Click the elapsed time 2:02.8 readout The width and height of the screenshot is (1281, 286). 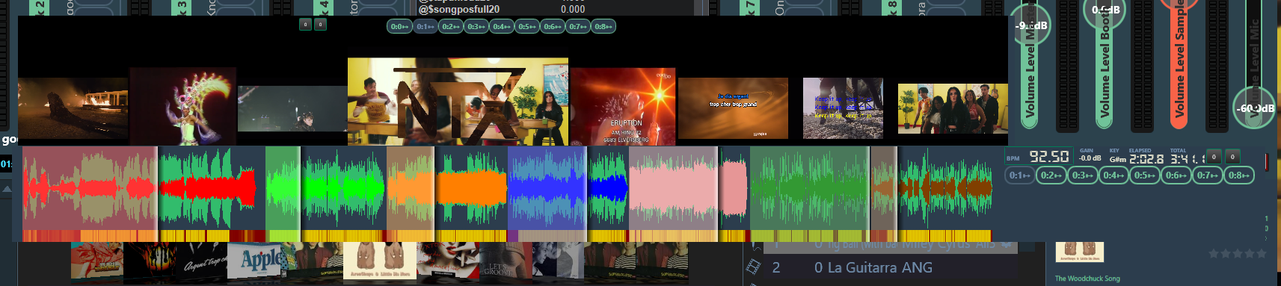(1146, 159)
